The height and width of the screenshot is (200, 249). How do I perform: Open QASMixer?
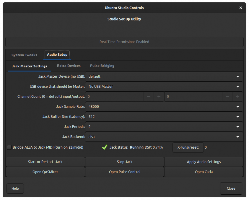(x=45, y=172)
